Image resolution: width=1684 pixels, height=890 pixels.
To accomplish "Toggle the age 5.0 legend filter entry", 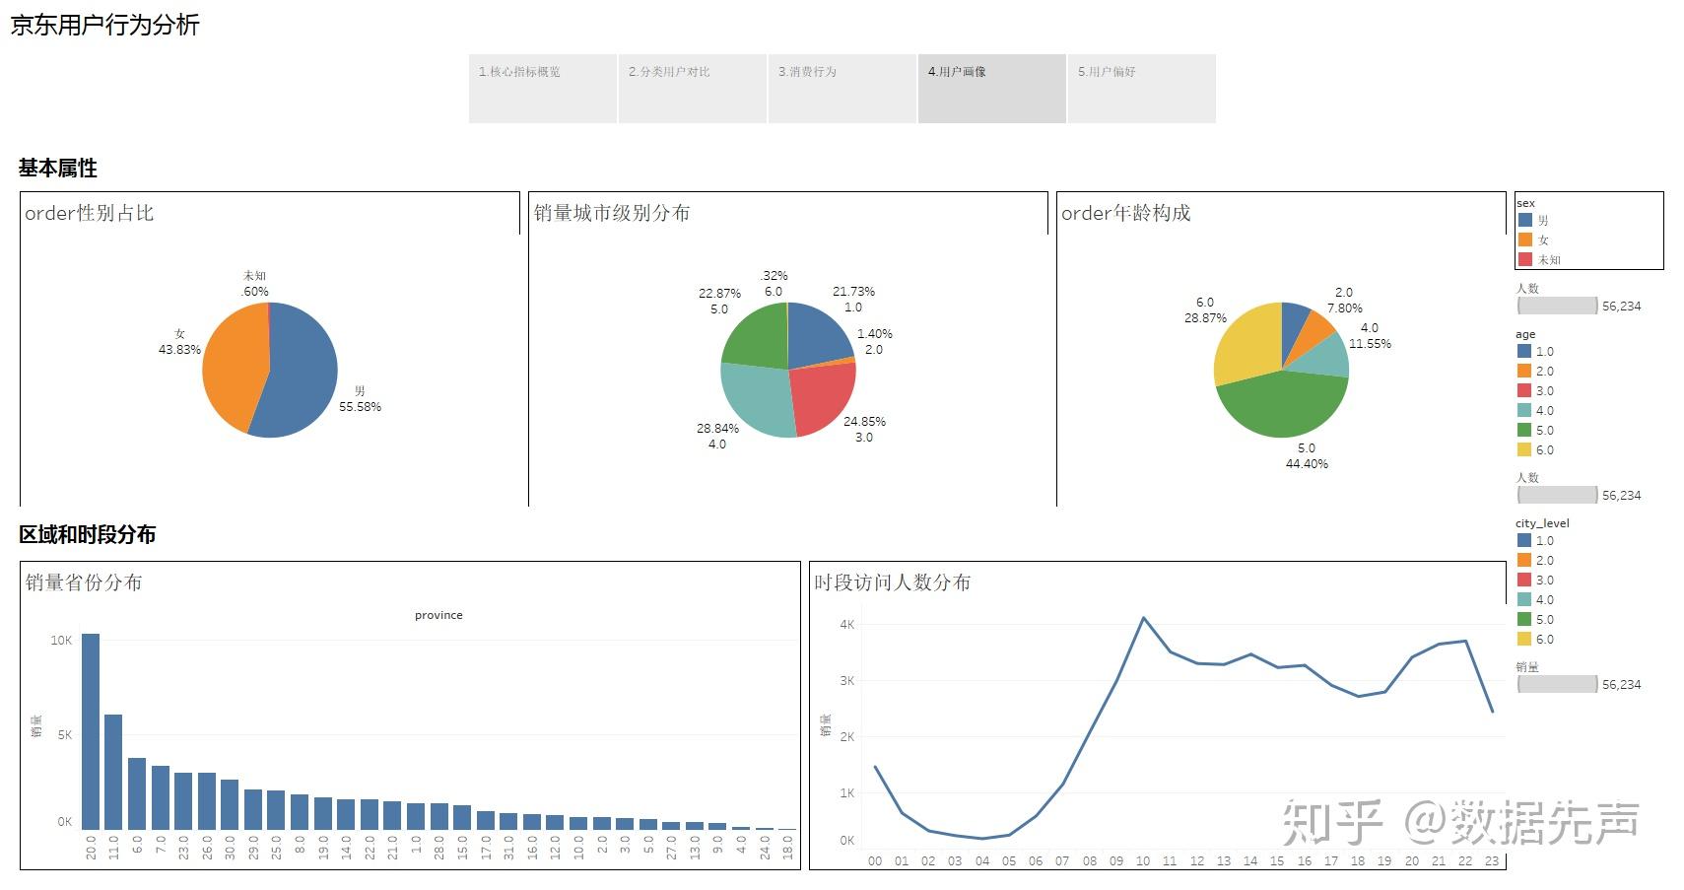I will (1525, 430).
